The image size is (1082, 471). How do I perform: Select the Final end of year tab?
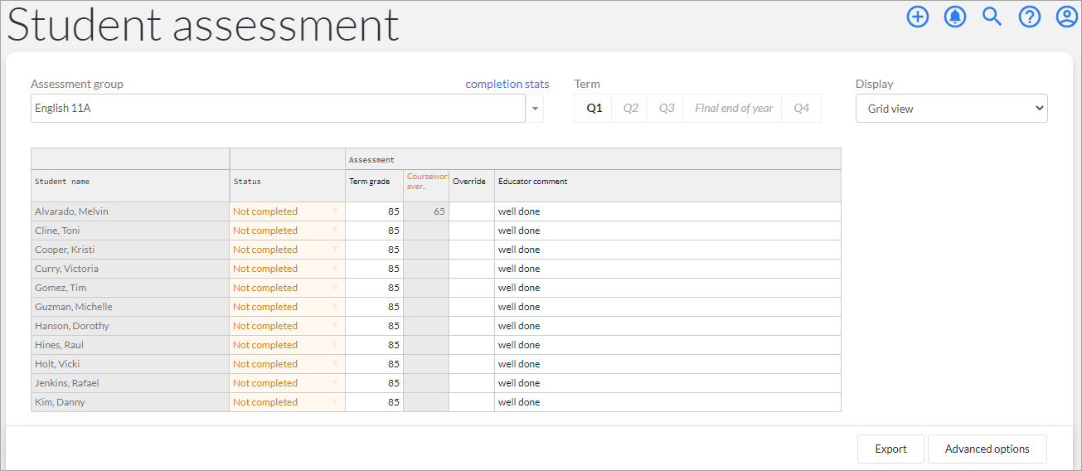(x=733, y=109)
